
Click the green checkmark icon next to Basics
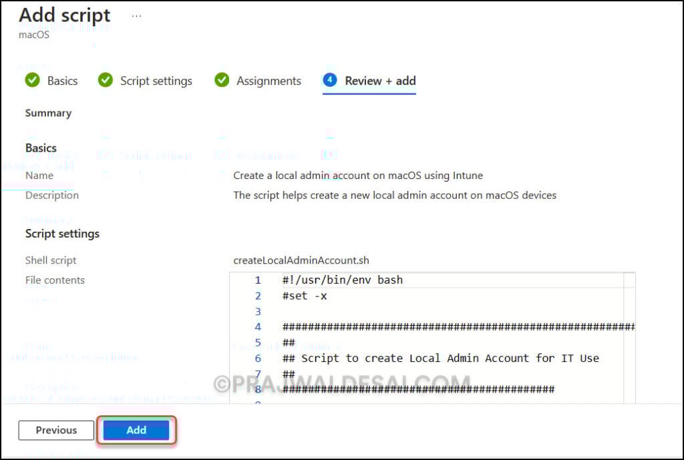pos(32,80)
